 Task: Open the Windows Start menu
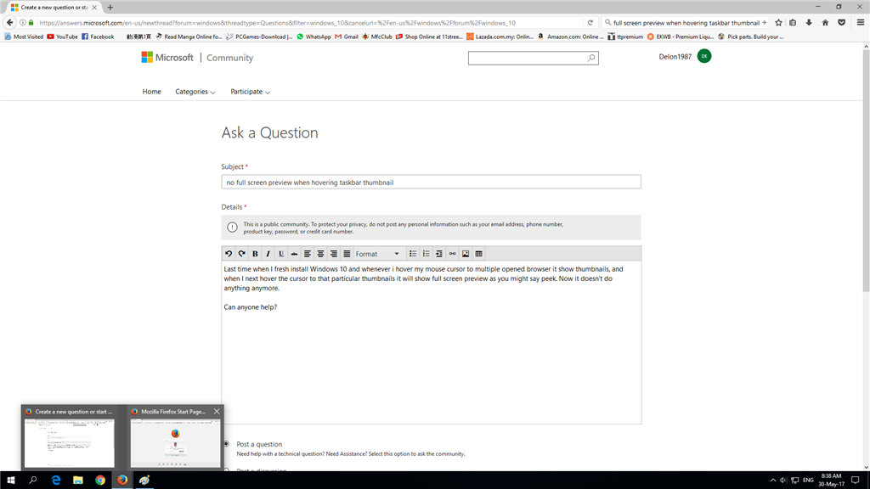[10, 481]
